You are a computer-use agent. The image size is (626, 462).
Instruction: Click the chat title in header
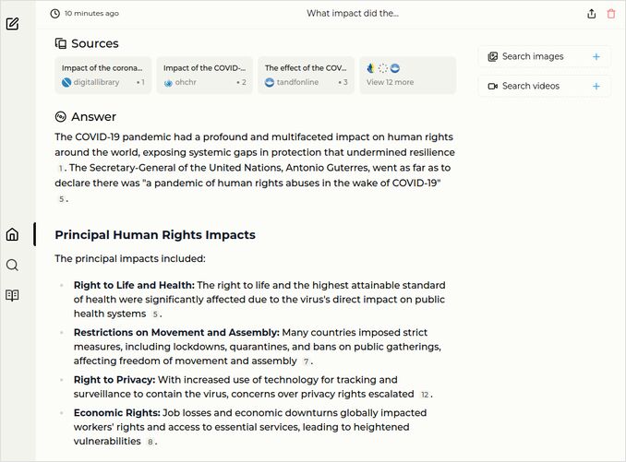pos(353,14)
